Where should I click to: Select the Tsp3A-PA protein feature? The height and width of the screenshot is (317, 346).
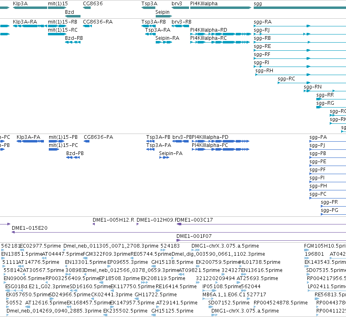point(150,149)
